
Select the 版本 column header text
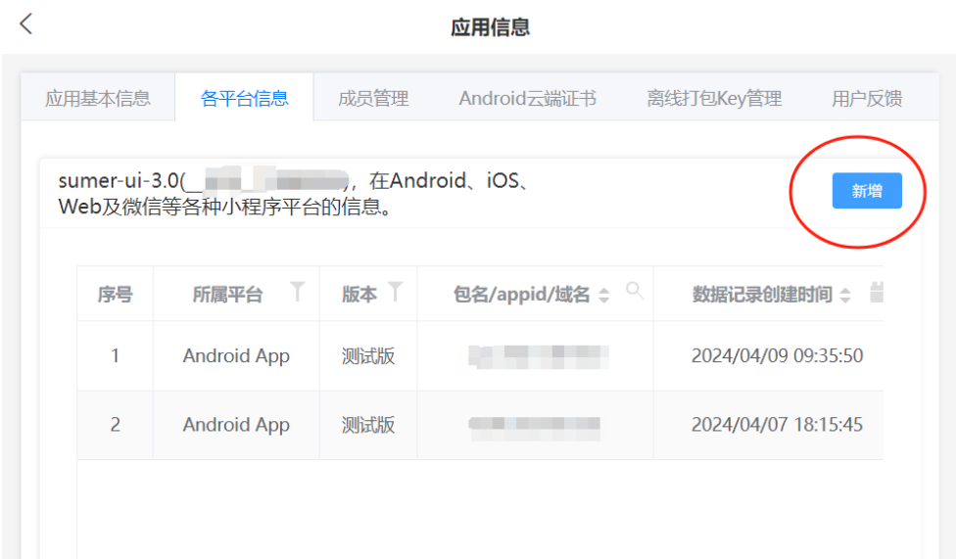pyautogui.click(x=359, y=295)
